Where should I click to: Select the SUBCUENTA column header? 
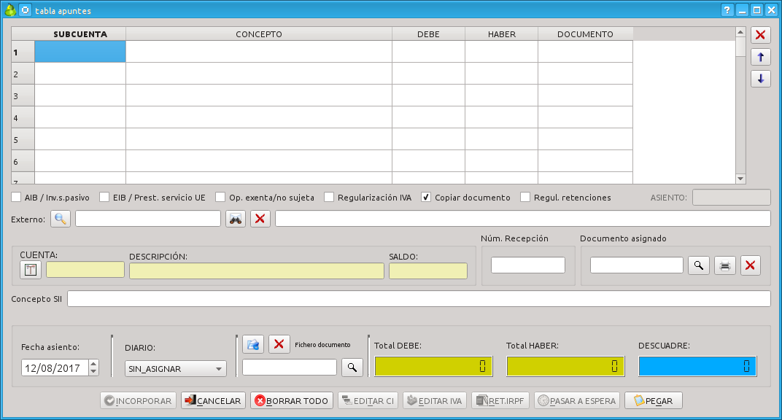tap(80, 34)
